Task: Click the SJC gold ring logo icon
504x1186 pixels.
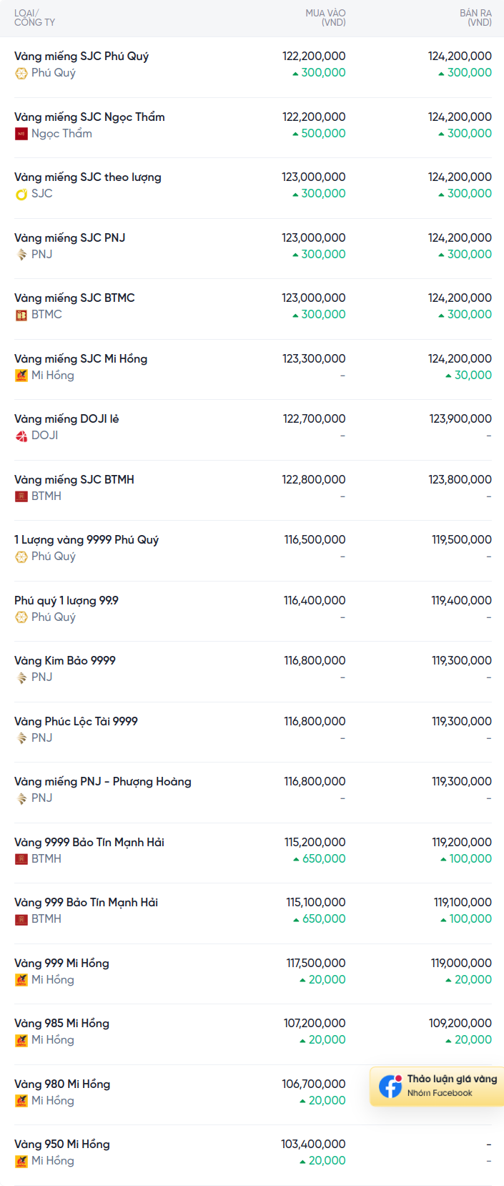Action: [x=21, y=194]
